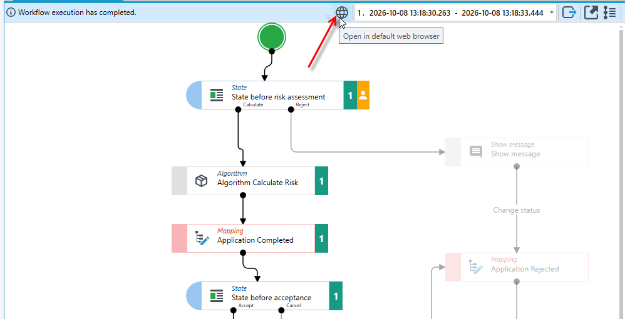Click the Application Completed mapping pencil icon

(202, 238)
